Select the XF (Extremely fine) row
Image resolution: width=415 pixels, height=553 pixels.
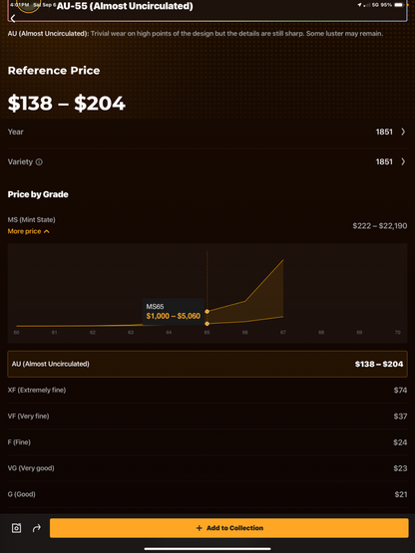tap(207, 390)
